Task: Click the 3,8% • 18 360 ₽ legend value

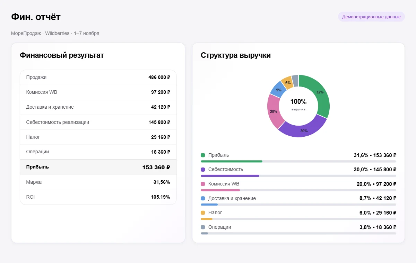Action: (x=378, y=227)
